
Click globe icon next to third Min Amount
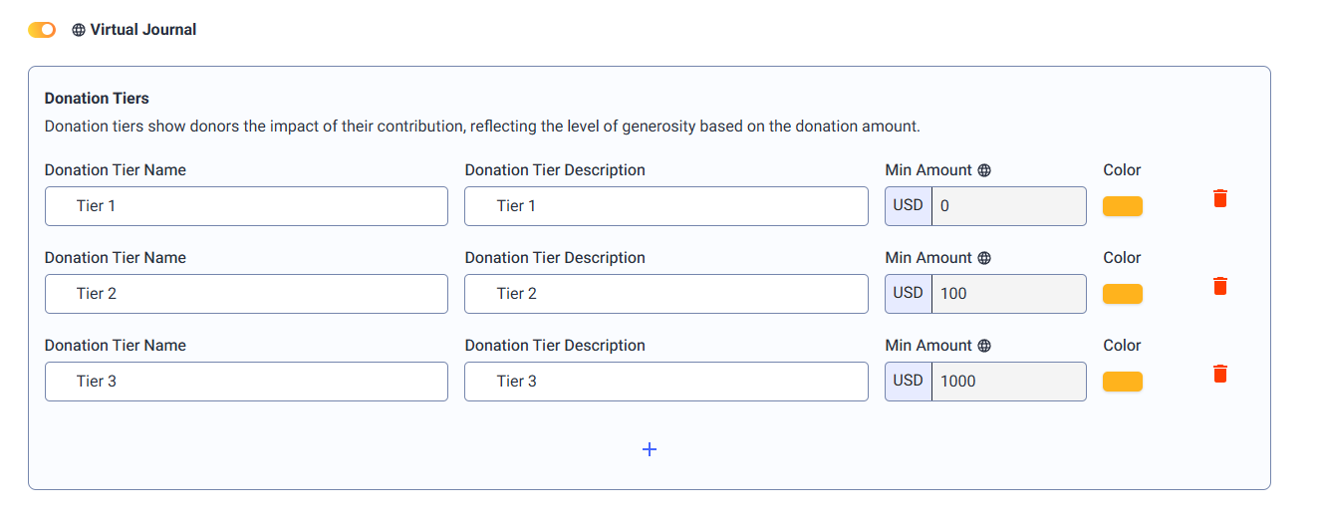[x=984, y=346]
